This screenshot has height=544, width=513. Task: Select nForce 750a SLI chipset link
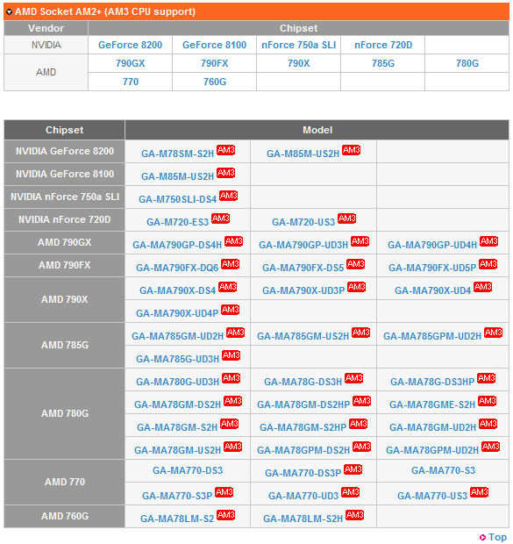click(x=299, y=45)
